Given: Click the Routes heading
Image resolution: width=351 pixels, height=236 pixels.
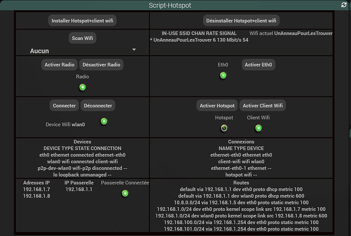Looking at the screenshot, I should [x=241, y=183].
